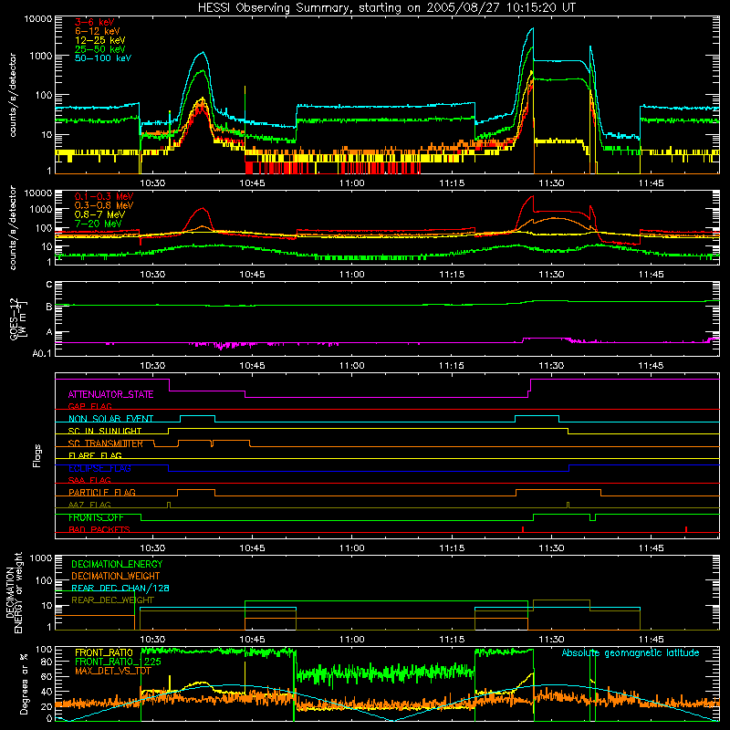This screenshot has height=730, width=730.
Task: Click the counts/s/detector title of MeV panel
Action: tap(13, 227)
